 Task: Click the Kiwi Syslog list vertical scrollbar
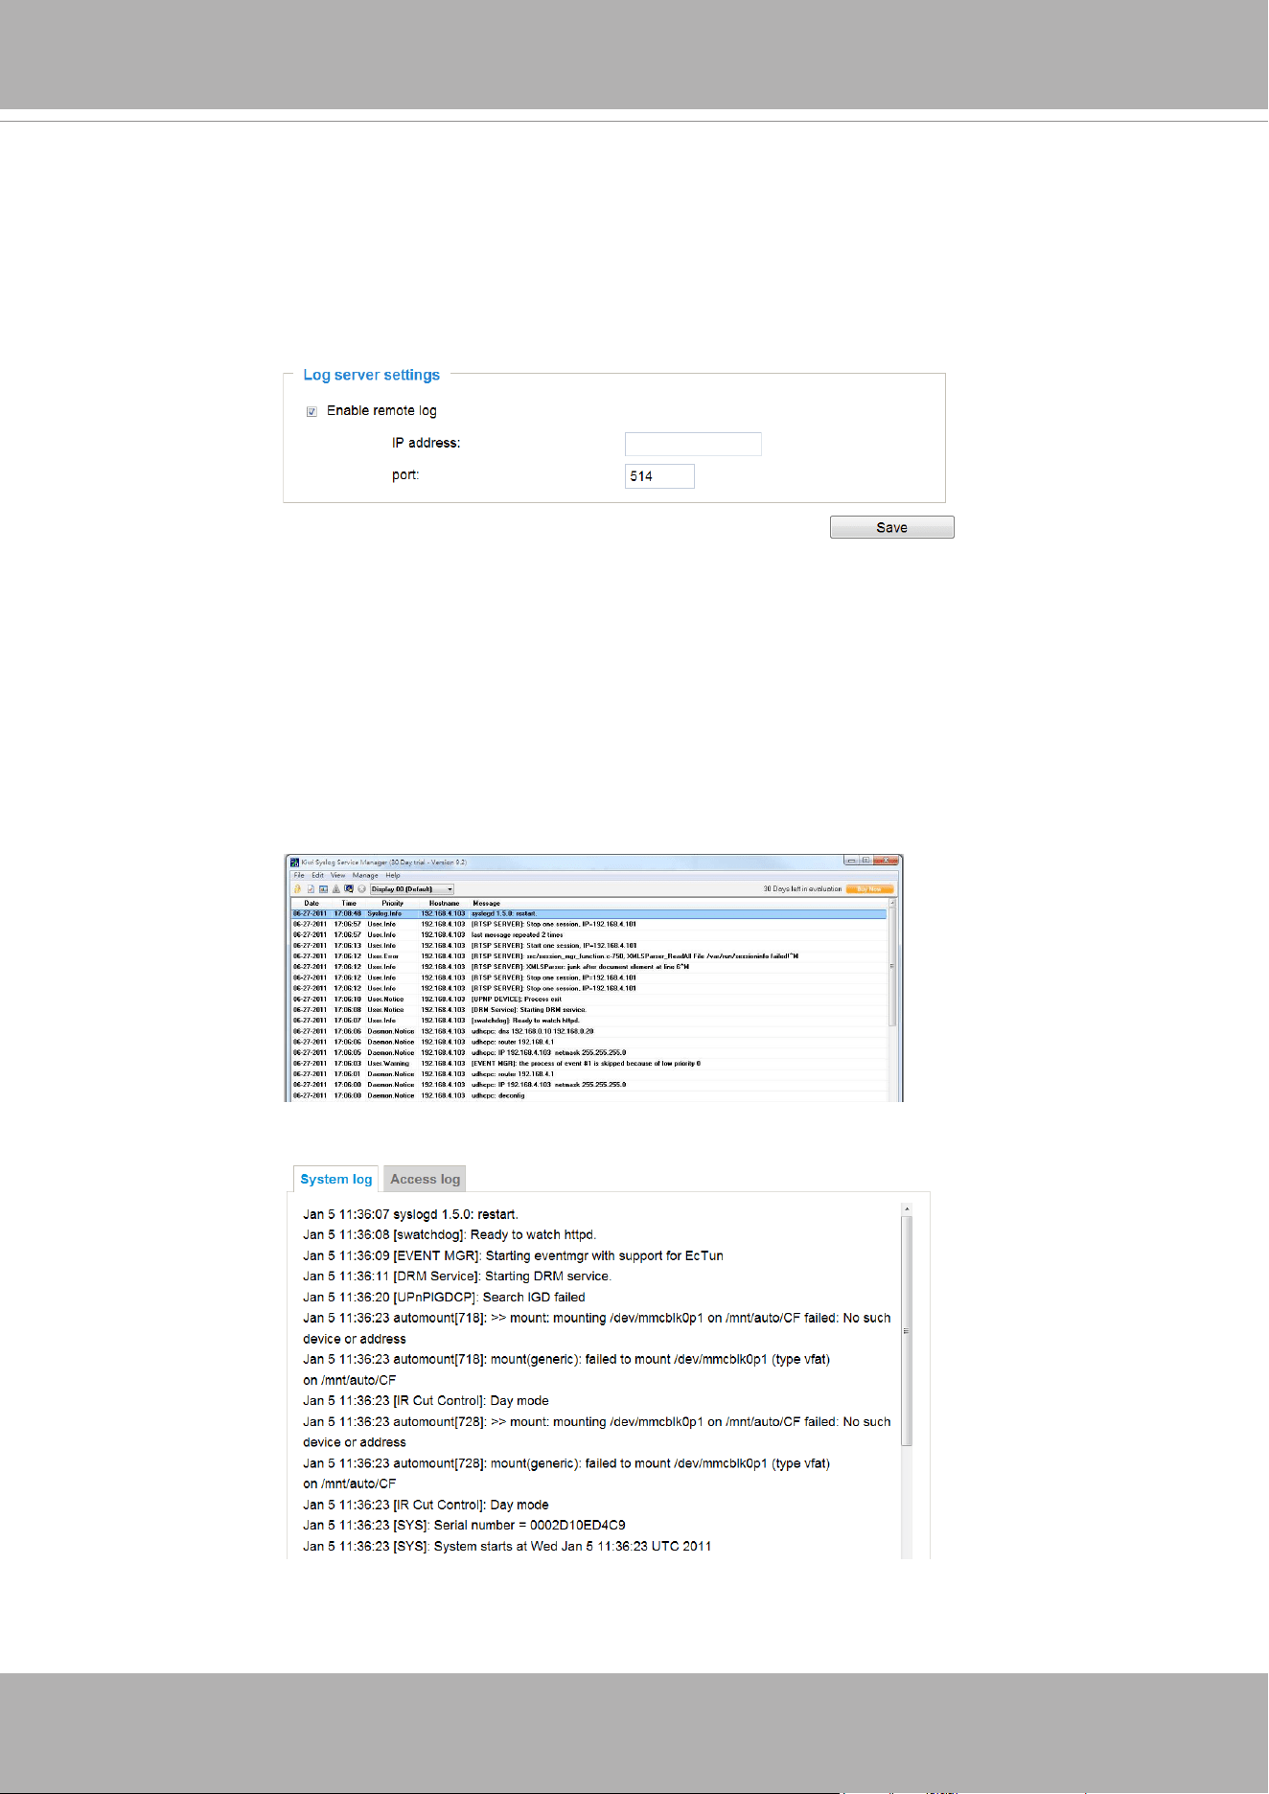(893, 1000)
